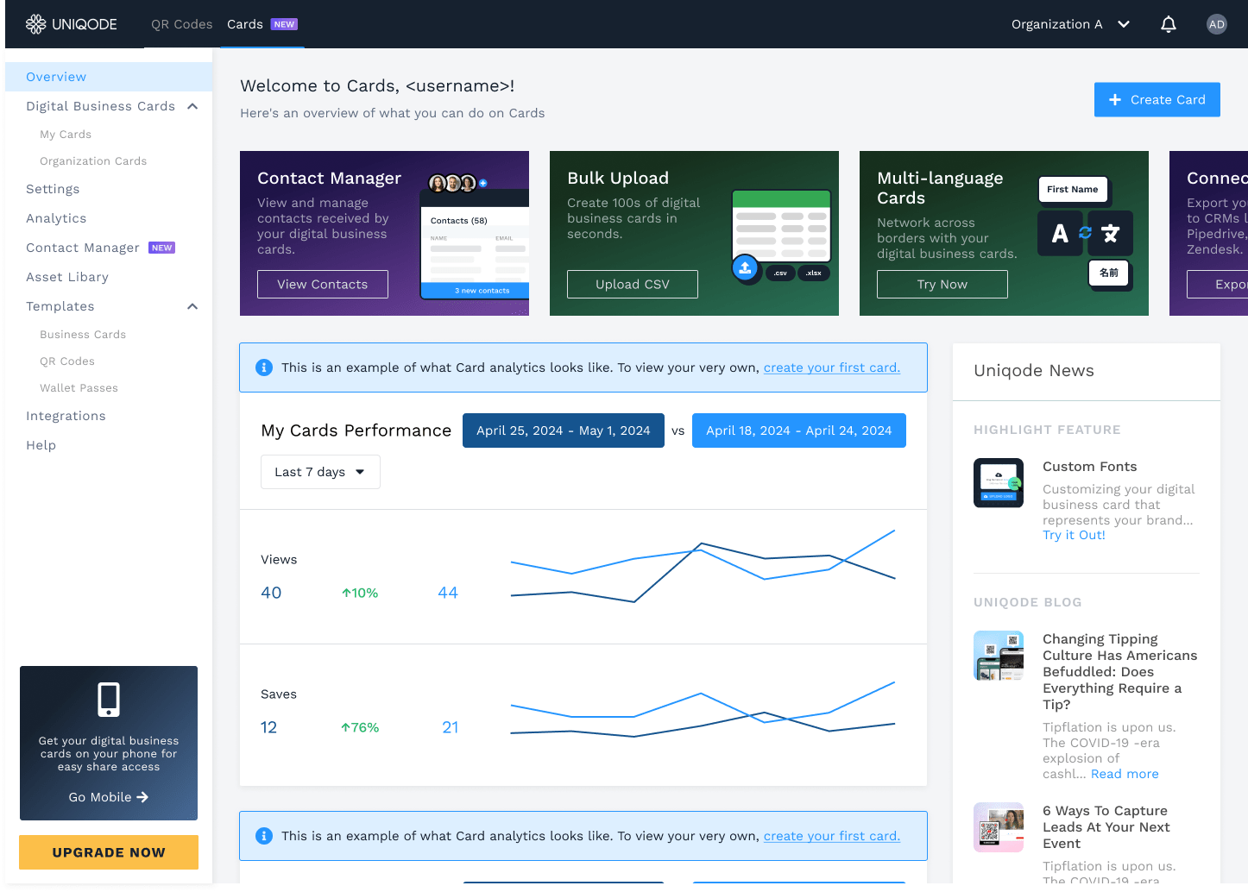Click the AD profile avatar
Image resolution: width=1248 pixels, height=892 pixels.
1216,24
